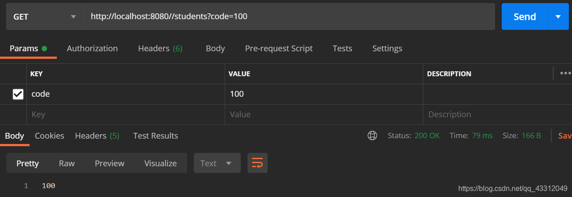Open the Text response format dropdown
572x197 pixels.
217,163
